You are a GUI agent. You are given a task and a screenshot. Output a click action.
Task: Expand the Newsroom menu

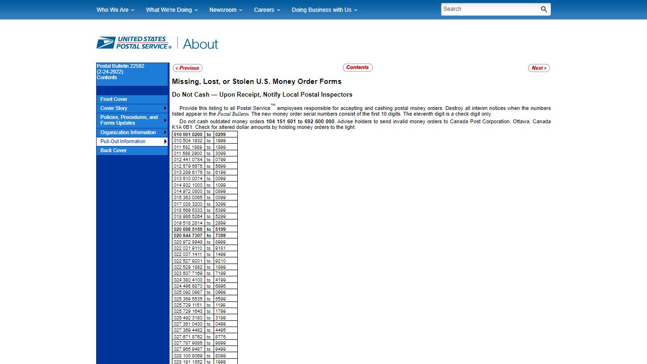point(226,10)
